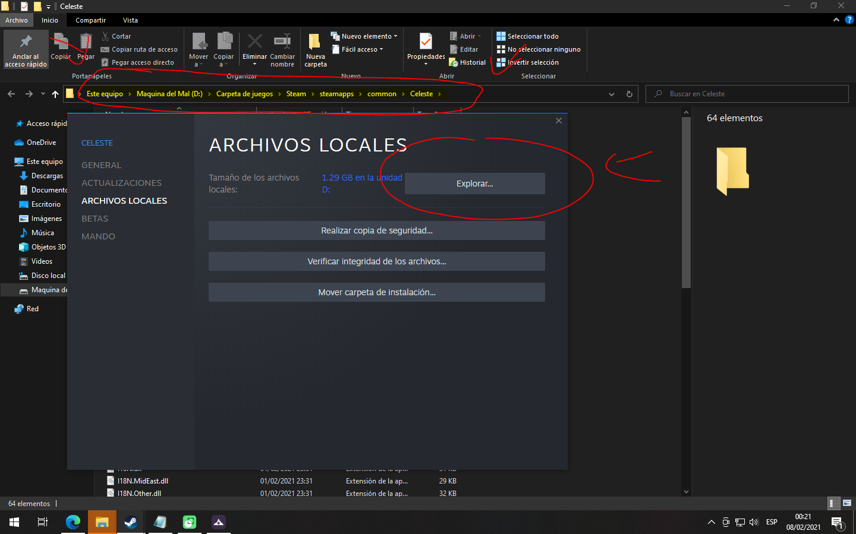Click Este equipo in the address bar
Screen dimensions: 856x534
pyautogui.click(x=105, y=94)
